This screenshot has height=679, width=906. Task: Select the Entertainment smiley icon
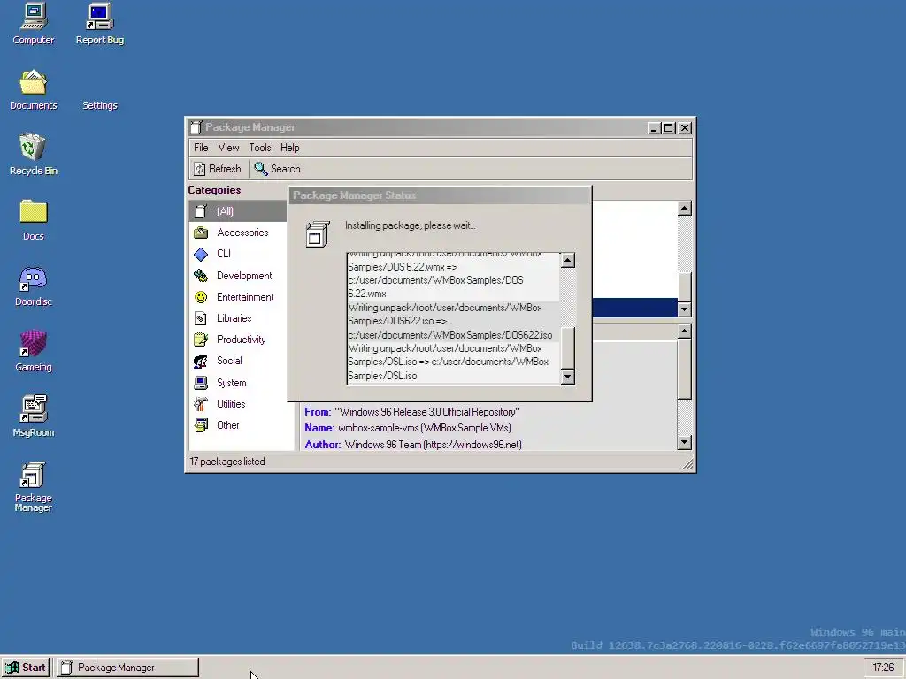click(x=201, y=297)
